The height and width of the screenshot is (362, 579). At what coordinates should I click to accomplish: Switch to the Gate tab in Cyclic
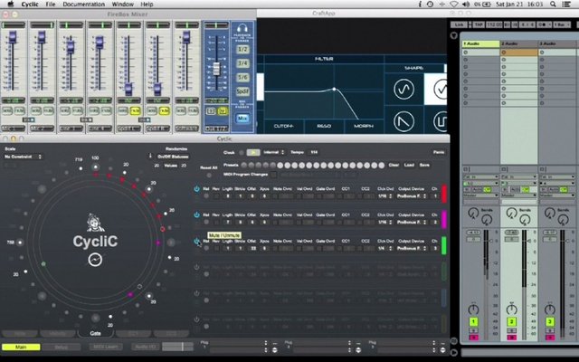(95, 333)
